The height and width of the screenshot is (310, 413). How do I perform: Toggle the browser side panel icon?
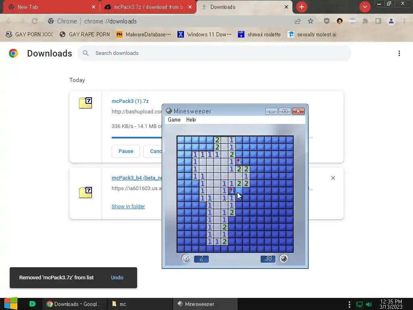(x=378, y=21)
